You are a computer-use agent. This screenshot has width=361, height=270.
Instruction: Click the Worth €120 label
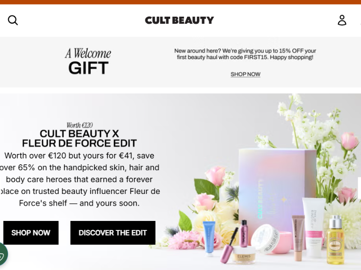(79, 125)
